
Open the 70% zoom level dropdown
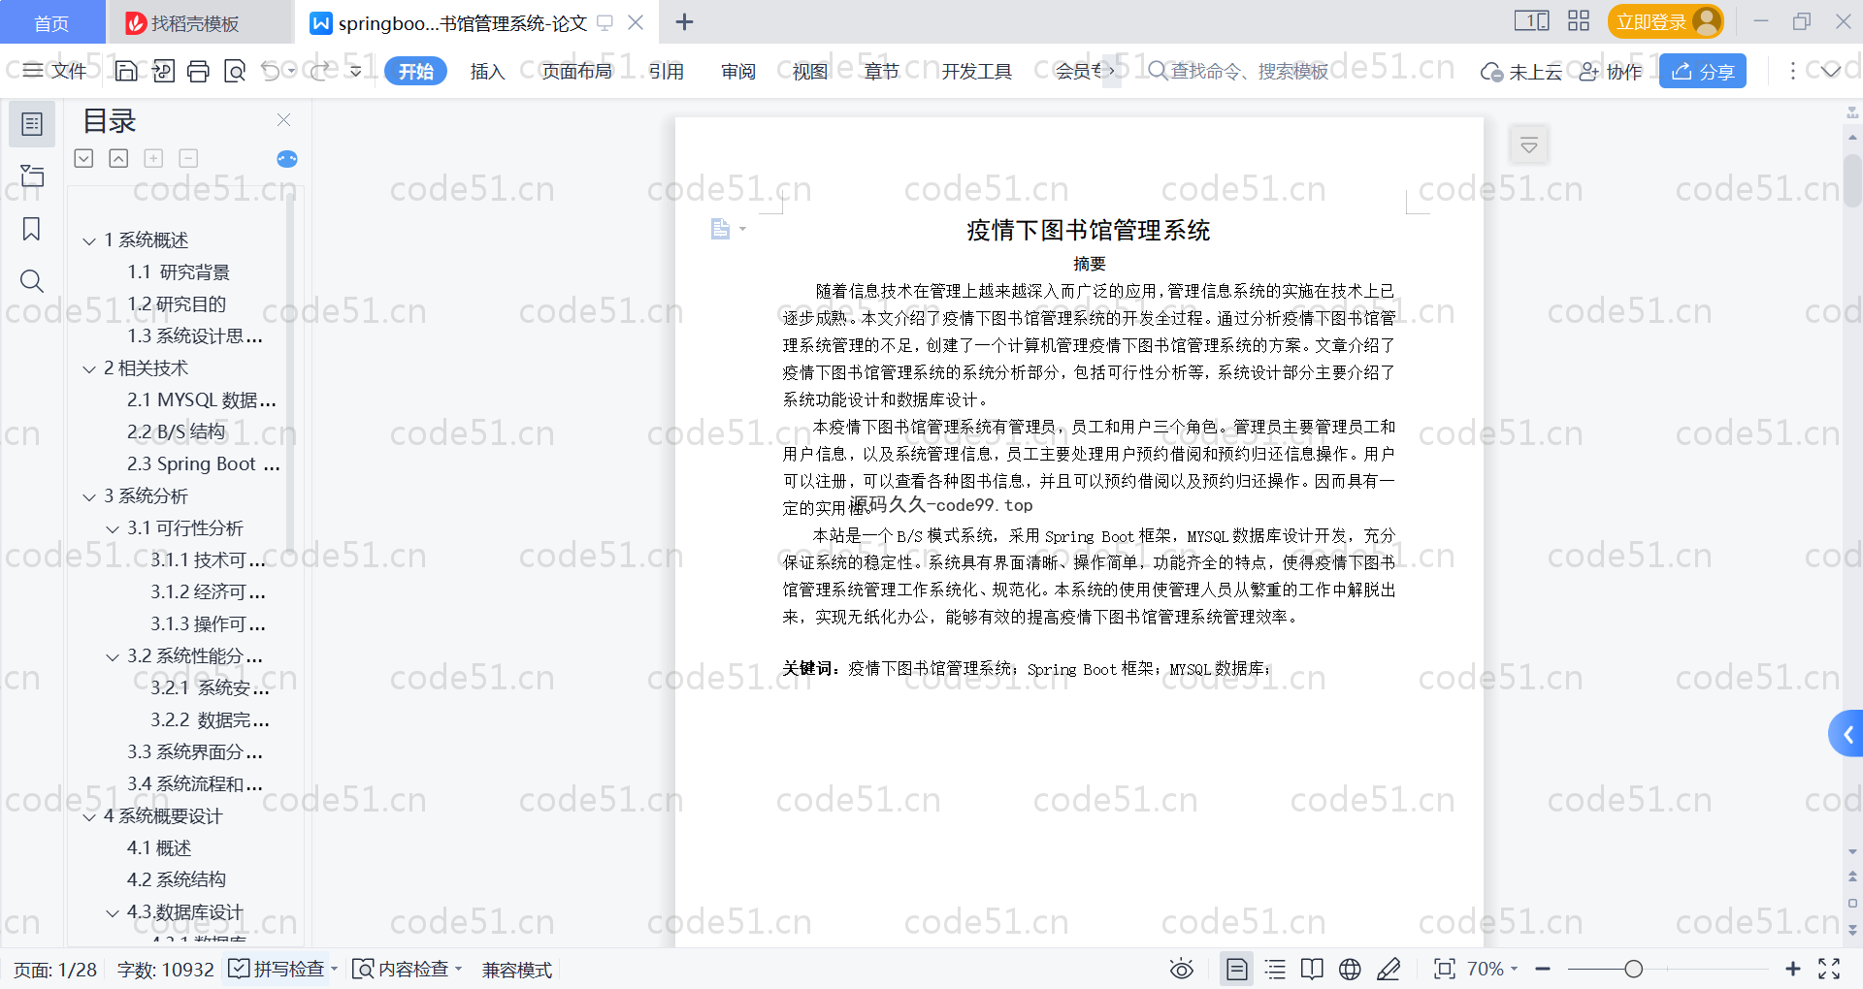point(1491,969)
